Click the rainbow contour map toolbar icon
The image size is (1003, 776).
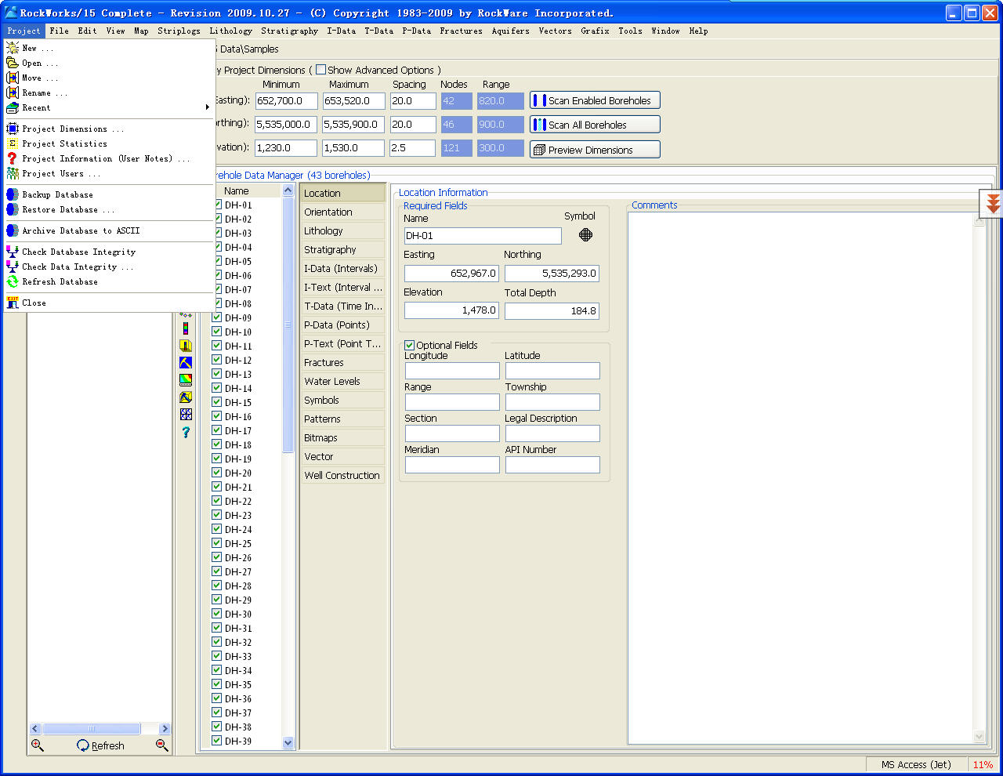186,380
